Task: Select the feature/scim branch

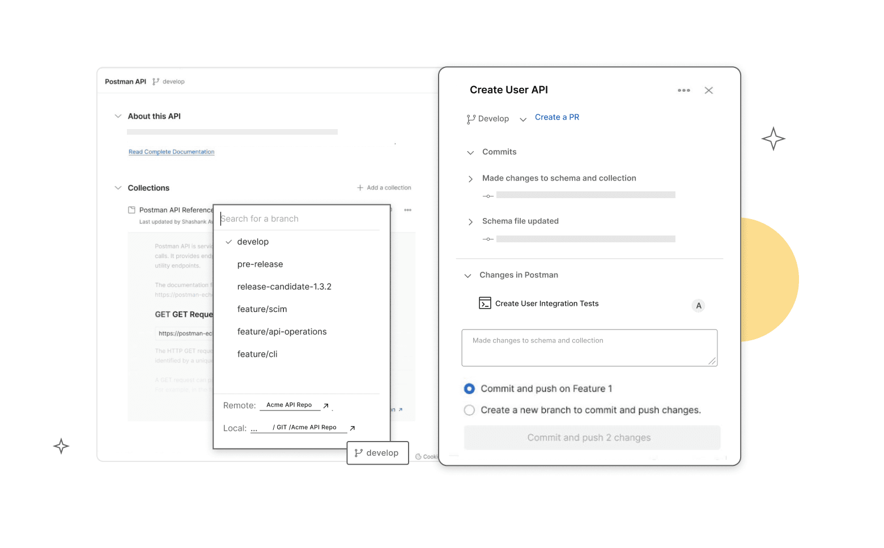Action: (x=262, y=309)
